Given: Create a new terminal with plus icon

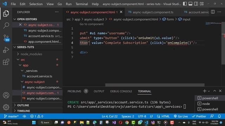Looking at the screenshot, I should (205, 91).
